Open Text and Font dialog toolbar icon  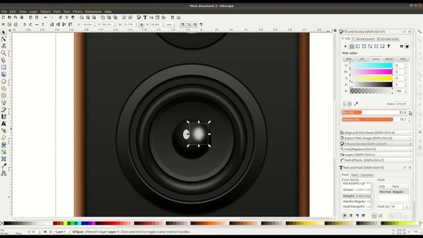[145, 18]
